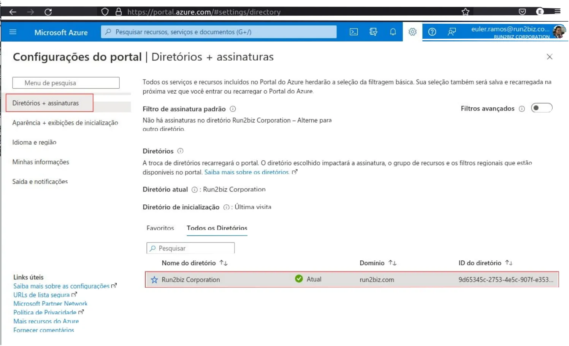Click info icon beside Diretório atual
This screenshot has height=346, width=569.
coord(195,190)
